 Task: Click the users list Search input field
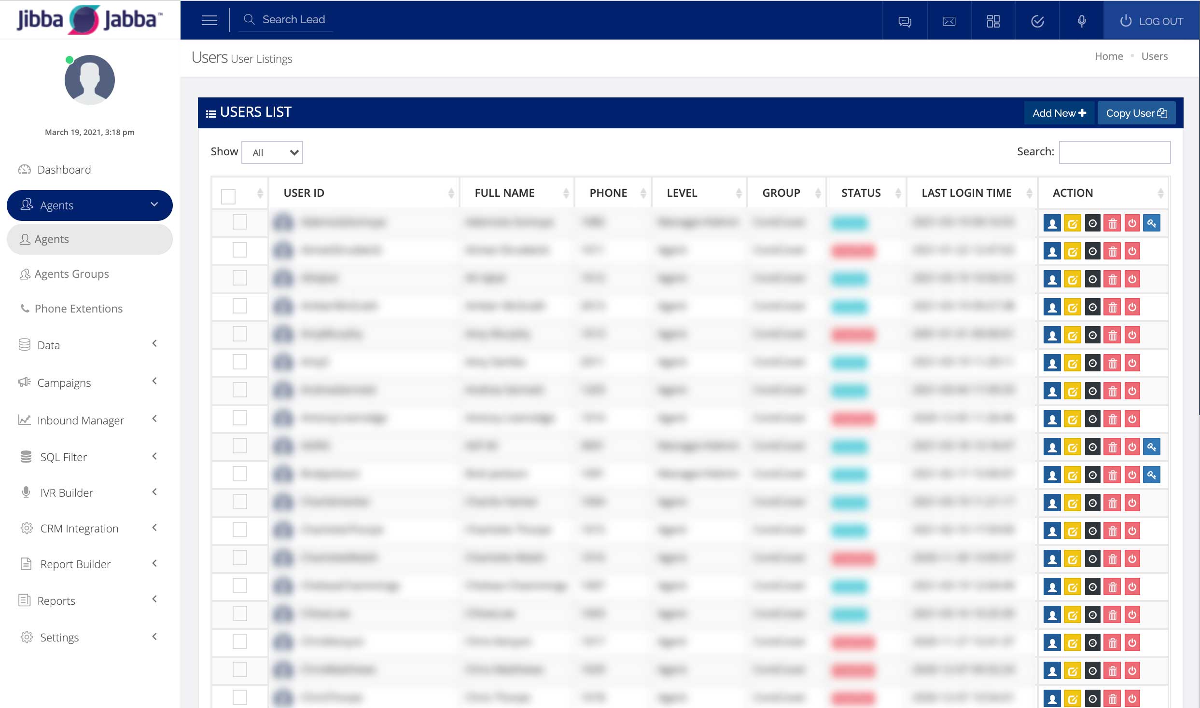(x=1114, y=152)
